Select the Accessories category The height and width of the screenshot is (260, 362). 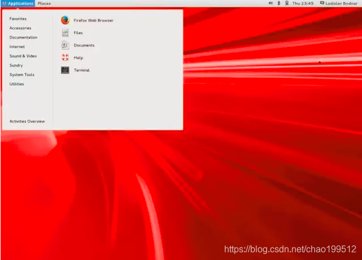pos(20,28)
